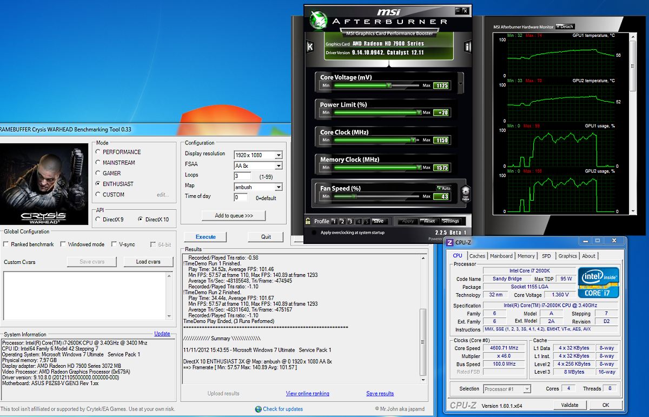This screenshot has height=417, width=649.
Task: Click the profile Save button in Afterburner
Action: 379,221
